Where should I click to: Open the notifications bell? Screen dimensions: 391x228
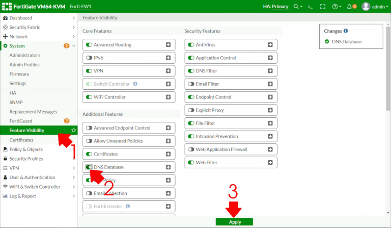(x=349, y=7)
